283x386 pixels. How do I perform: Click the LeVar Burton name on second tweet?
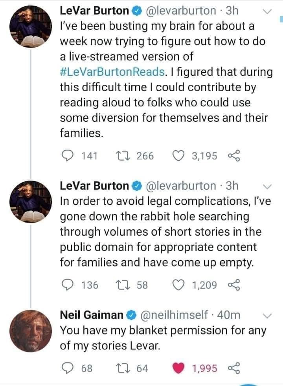point(94,185)
